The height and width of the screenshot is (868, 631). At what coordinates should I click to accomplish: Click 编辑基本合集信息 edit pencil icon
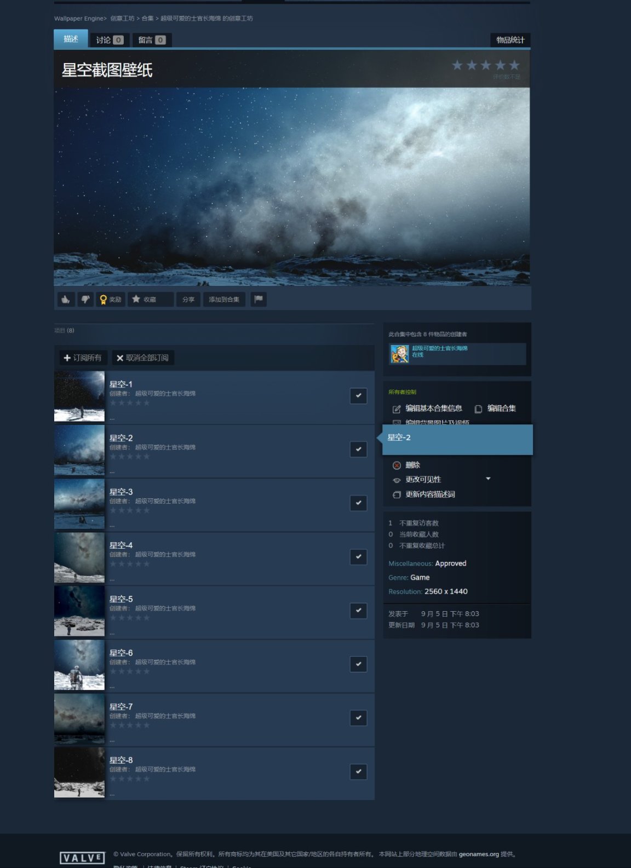397,409
